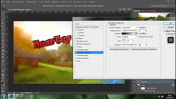The height and width of the screenshot is (99, 176).
Task: Select the Path Selection tool
Action: tap(3, 68)
